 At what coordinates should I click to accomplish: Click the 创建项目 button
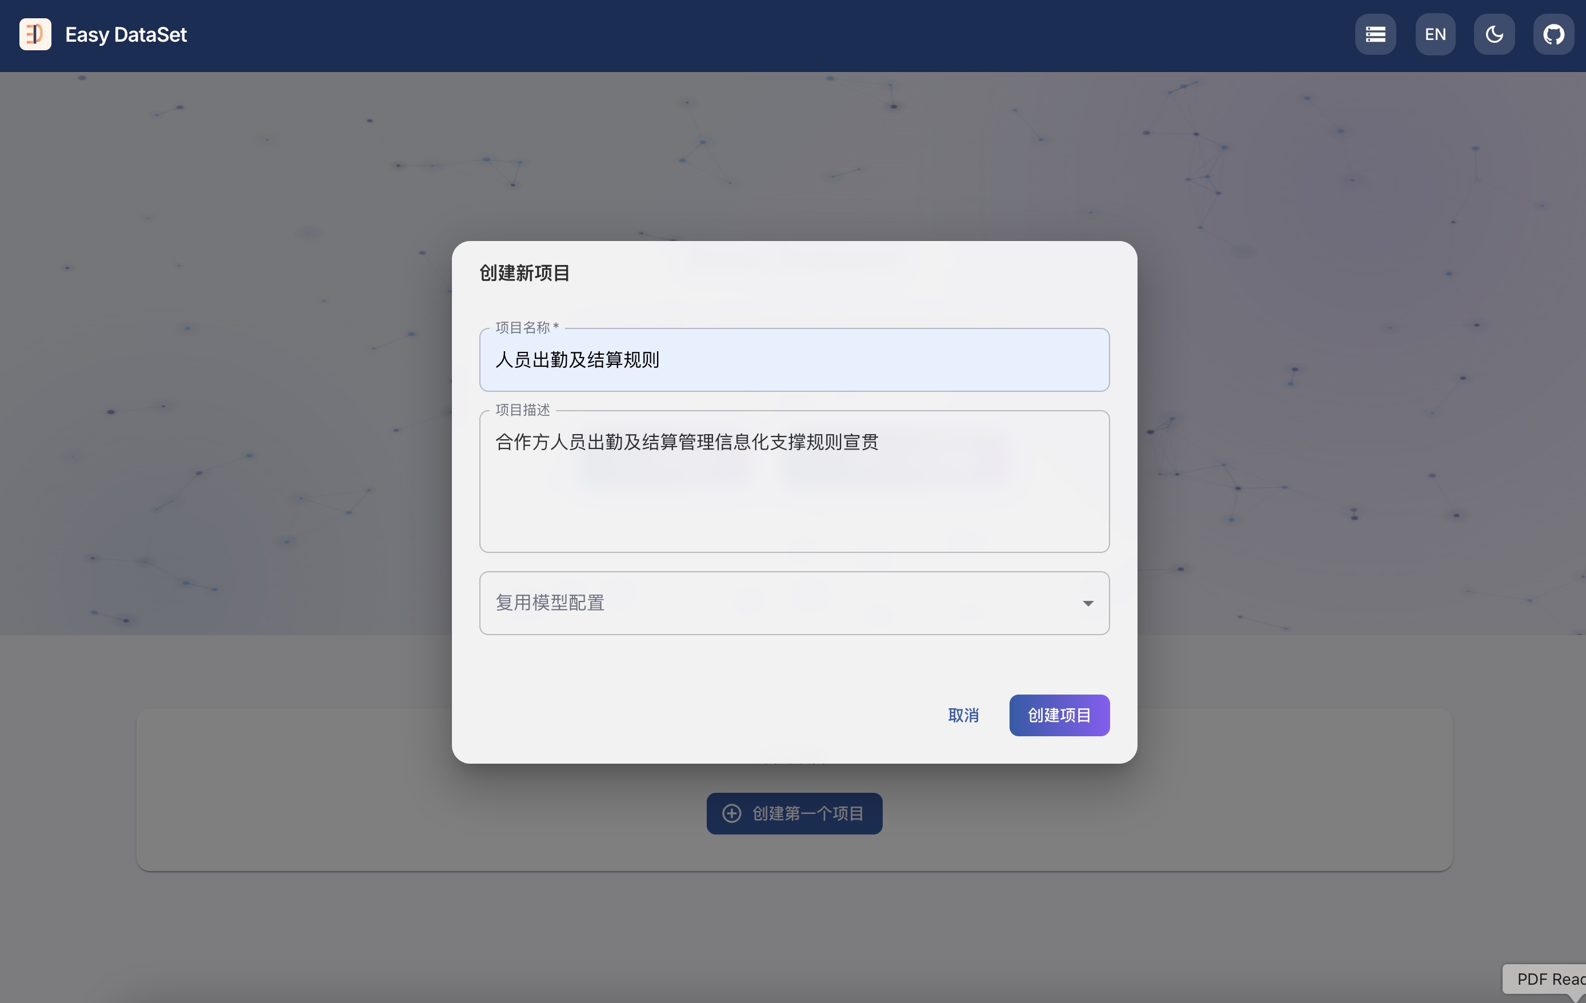[1059, 715]
